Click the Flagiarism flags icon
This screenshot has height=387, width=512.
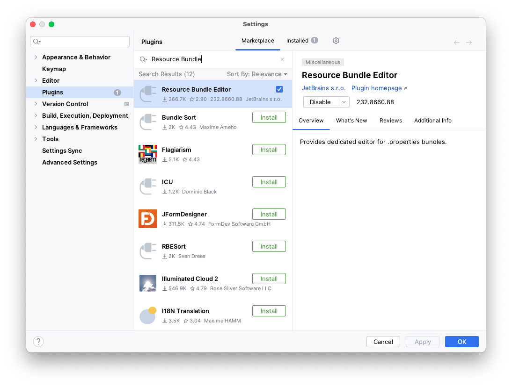click(x=148, y=154)
